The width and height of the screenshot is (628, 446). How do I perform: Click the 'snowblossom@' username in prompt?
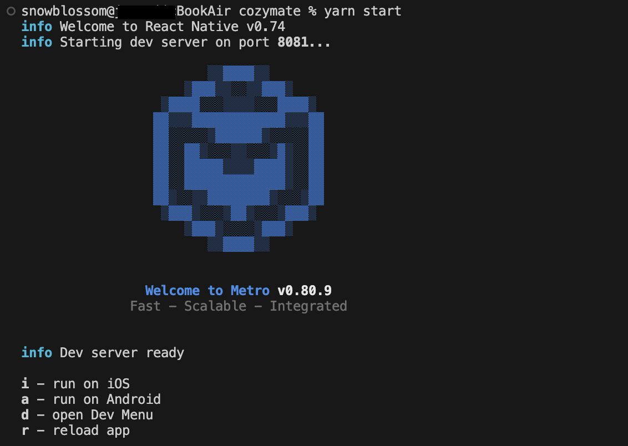coord(68,11)
